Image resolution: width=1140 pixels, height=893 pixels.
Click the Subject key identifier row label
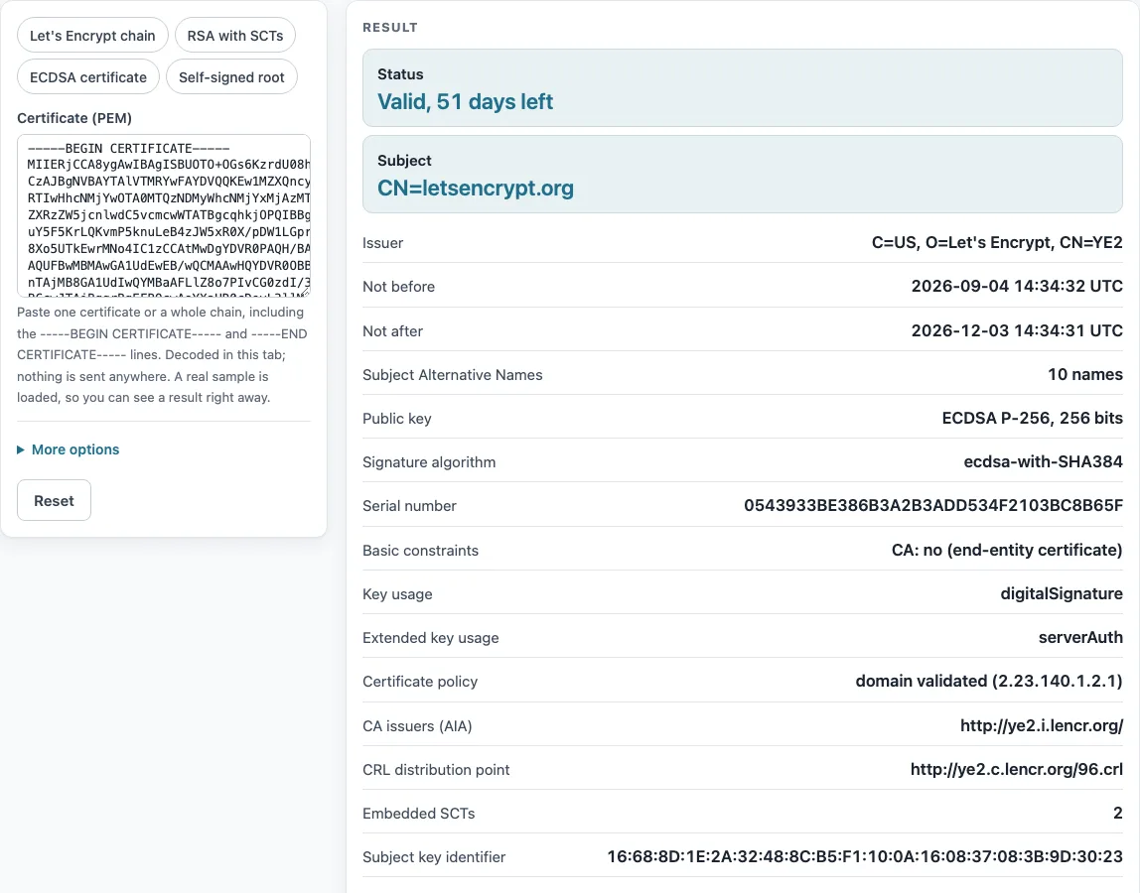click(x=433, y=857)
